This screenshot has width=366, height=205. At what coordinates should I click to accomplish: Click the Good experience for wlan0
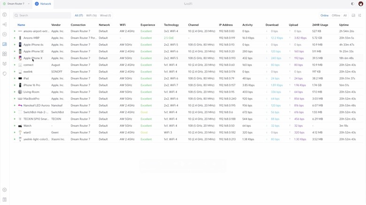144,132
